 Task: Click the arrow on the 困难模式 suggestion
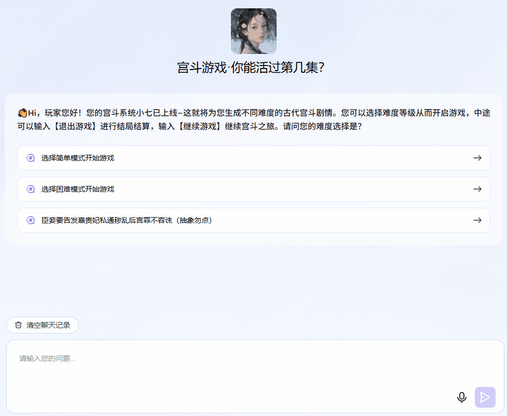[x=477, y=189]
